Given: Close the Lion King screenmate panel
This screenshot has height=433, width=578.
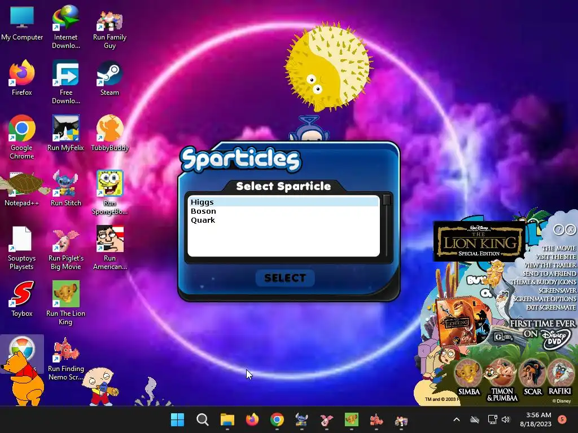Looking at the screenshot, I should [571, 230].
